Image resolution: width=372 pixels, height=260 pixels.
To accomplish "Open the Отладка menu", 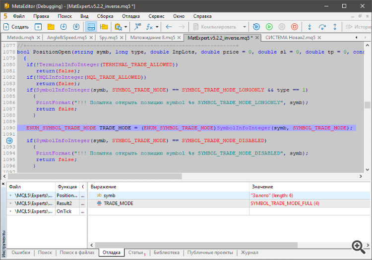I will coord(131,16).
